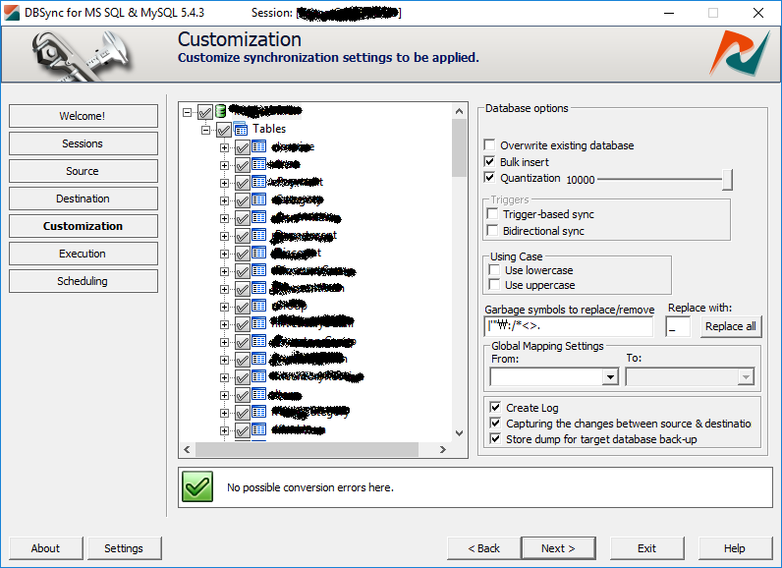Toggle Trigger-based sync checkbox
Image resolution: width=782 pixels, height=568 pixels.
point(493,214)
